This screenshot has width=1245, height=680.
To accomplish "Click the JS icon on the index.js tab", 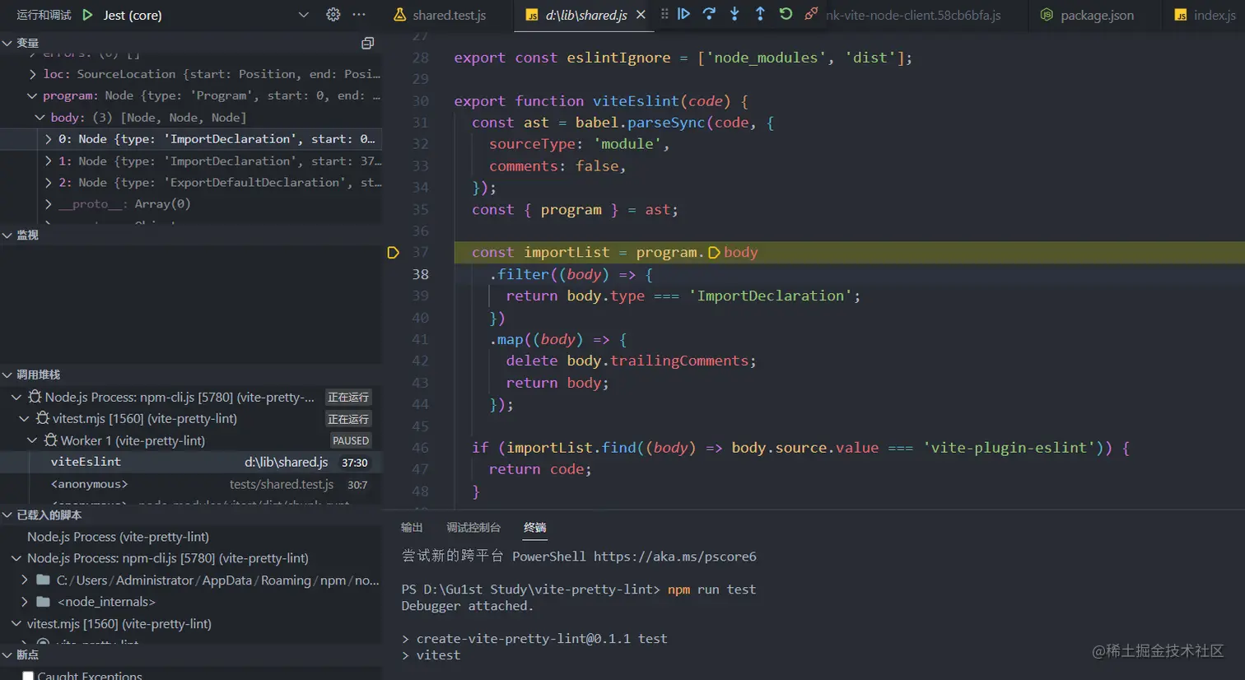I will (1181, 15).
